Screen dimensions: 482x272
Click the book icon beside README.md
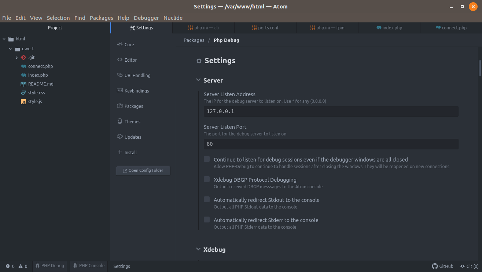(23, 84)
